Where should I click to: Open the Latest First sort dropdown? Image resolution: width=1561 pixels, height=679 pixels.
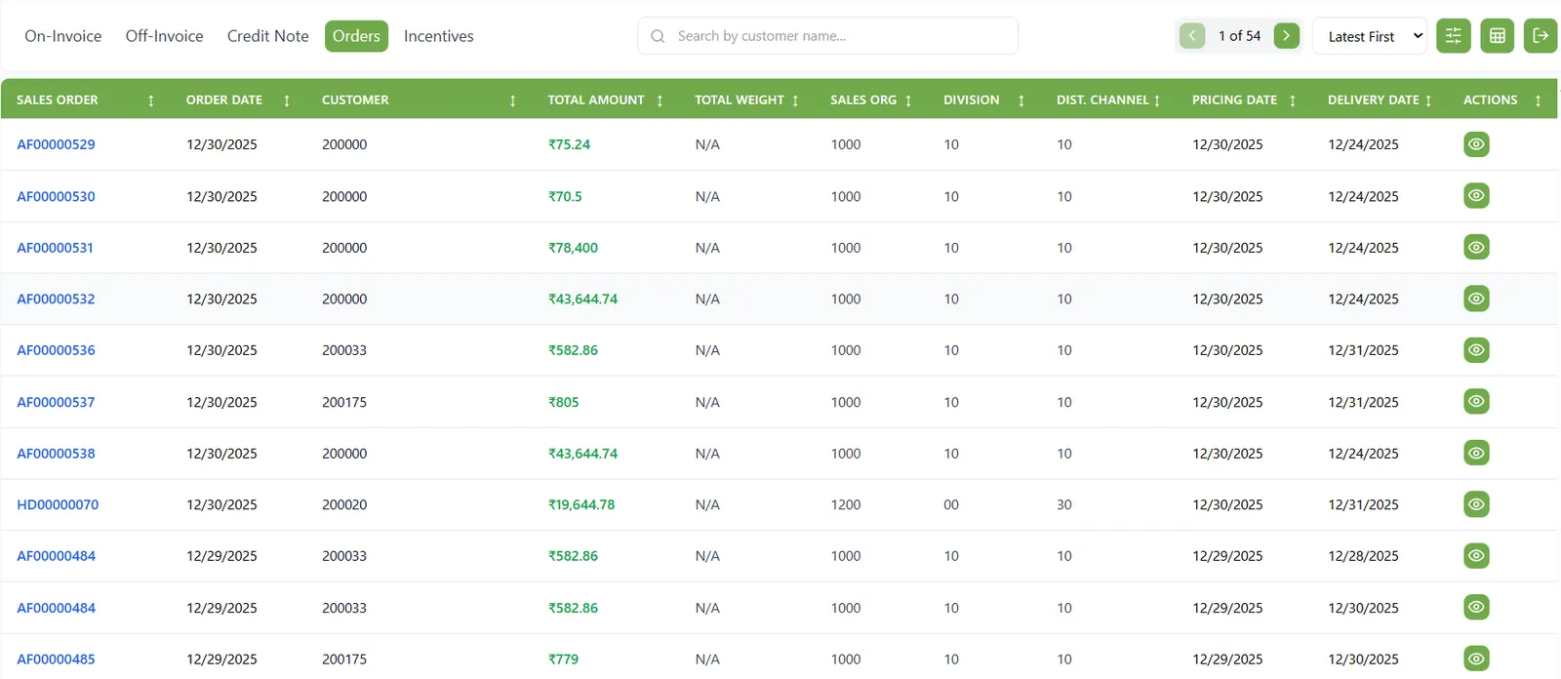point(1370,36)
